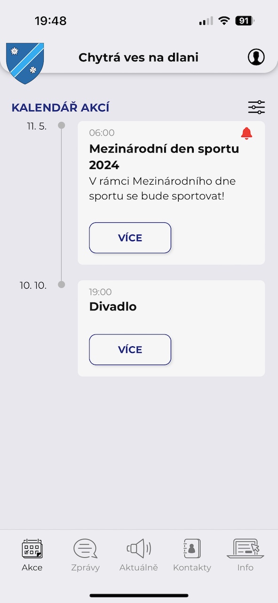Select the 10. 10. timeline dot
The height and width of the screenshot is (603, 278).
61,285
